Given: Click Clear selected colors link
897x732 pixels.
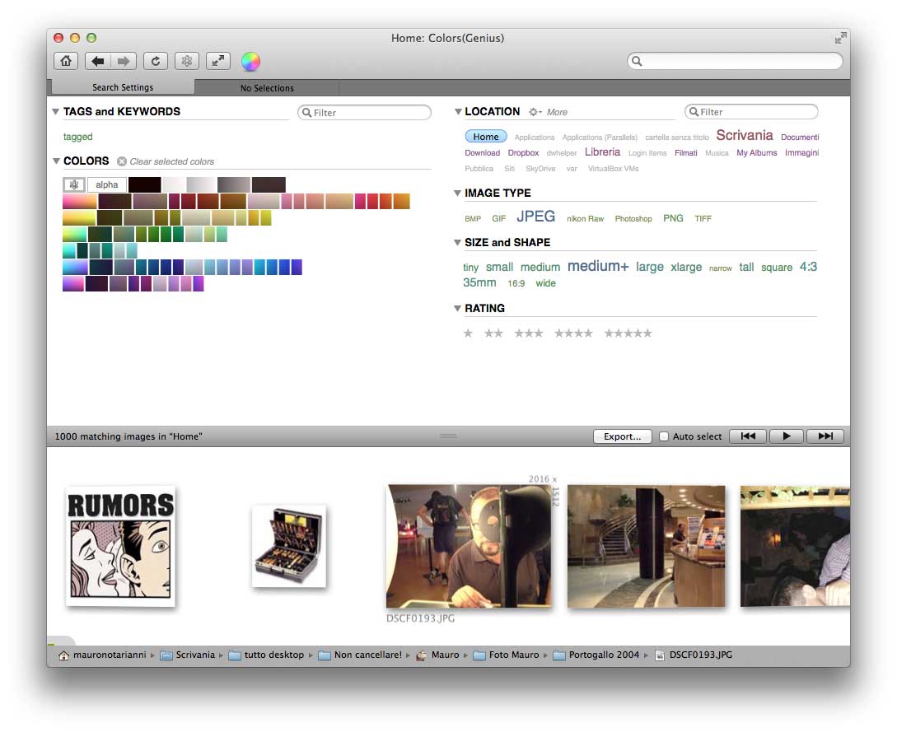Looking at the screenshot, I should [x=171, y=161].
